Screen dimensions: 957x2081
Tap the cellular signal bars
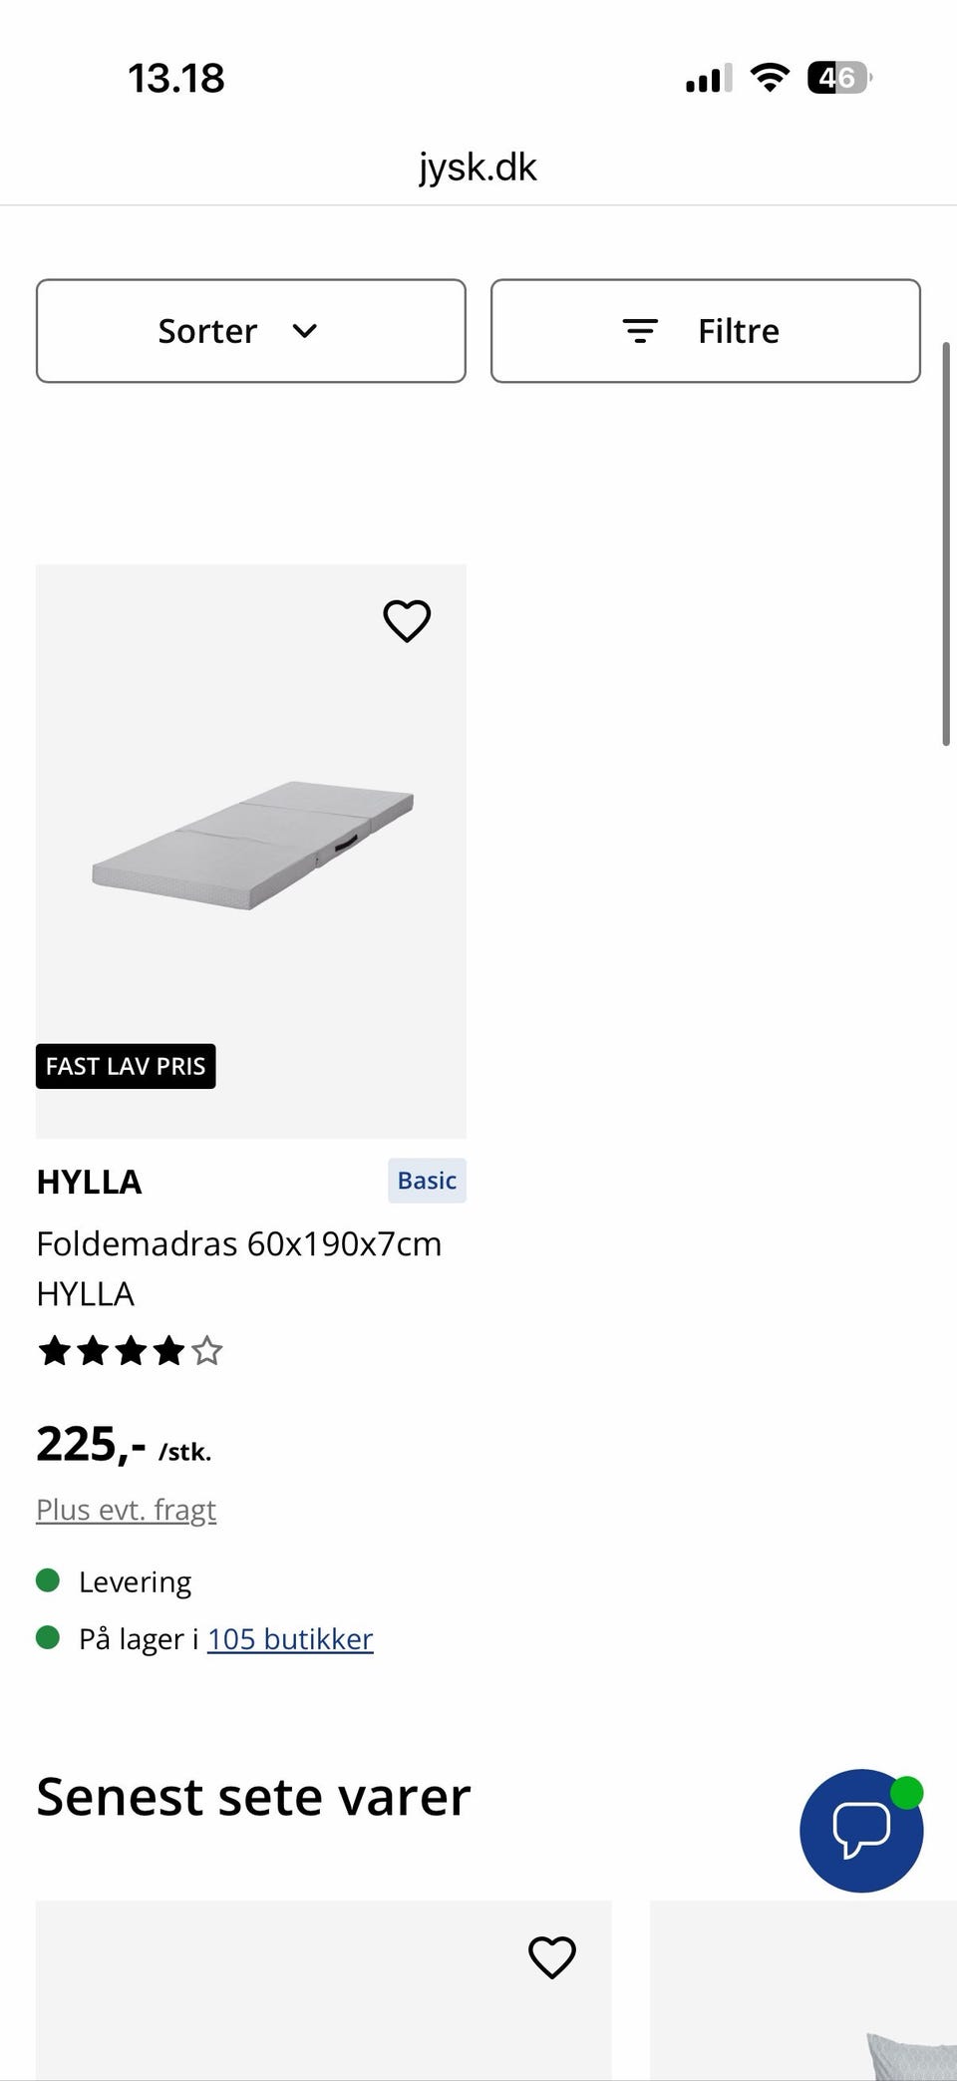[x=709, y=78]
